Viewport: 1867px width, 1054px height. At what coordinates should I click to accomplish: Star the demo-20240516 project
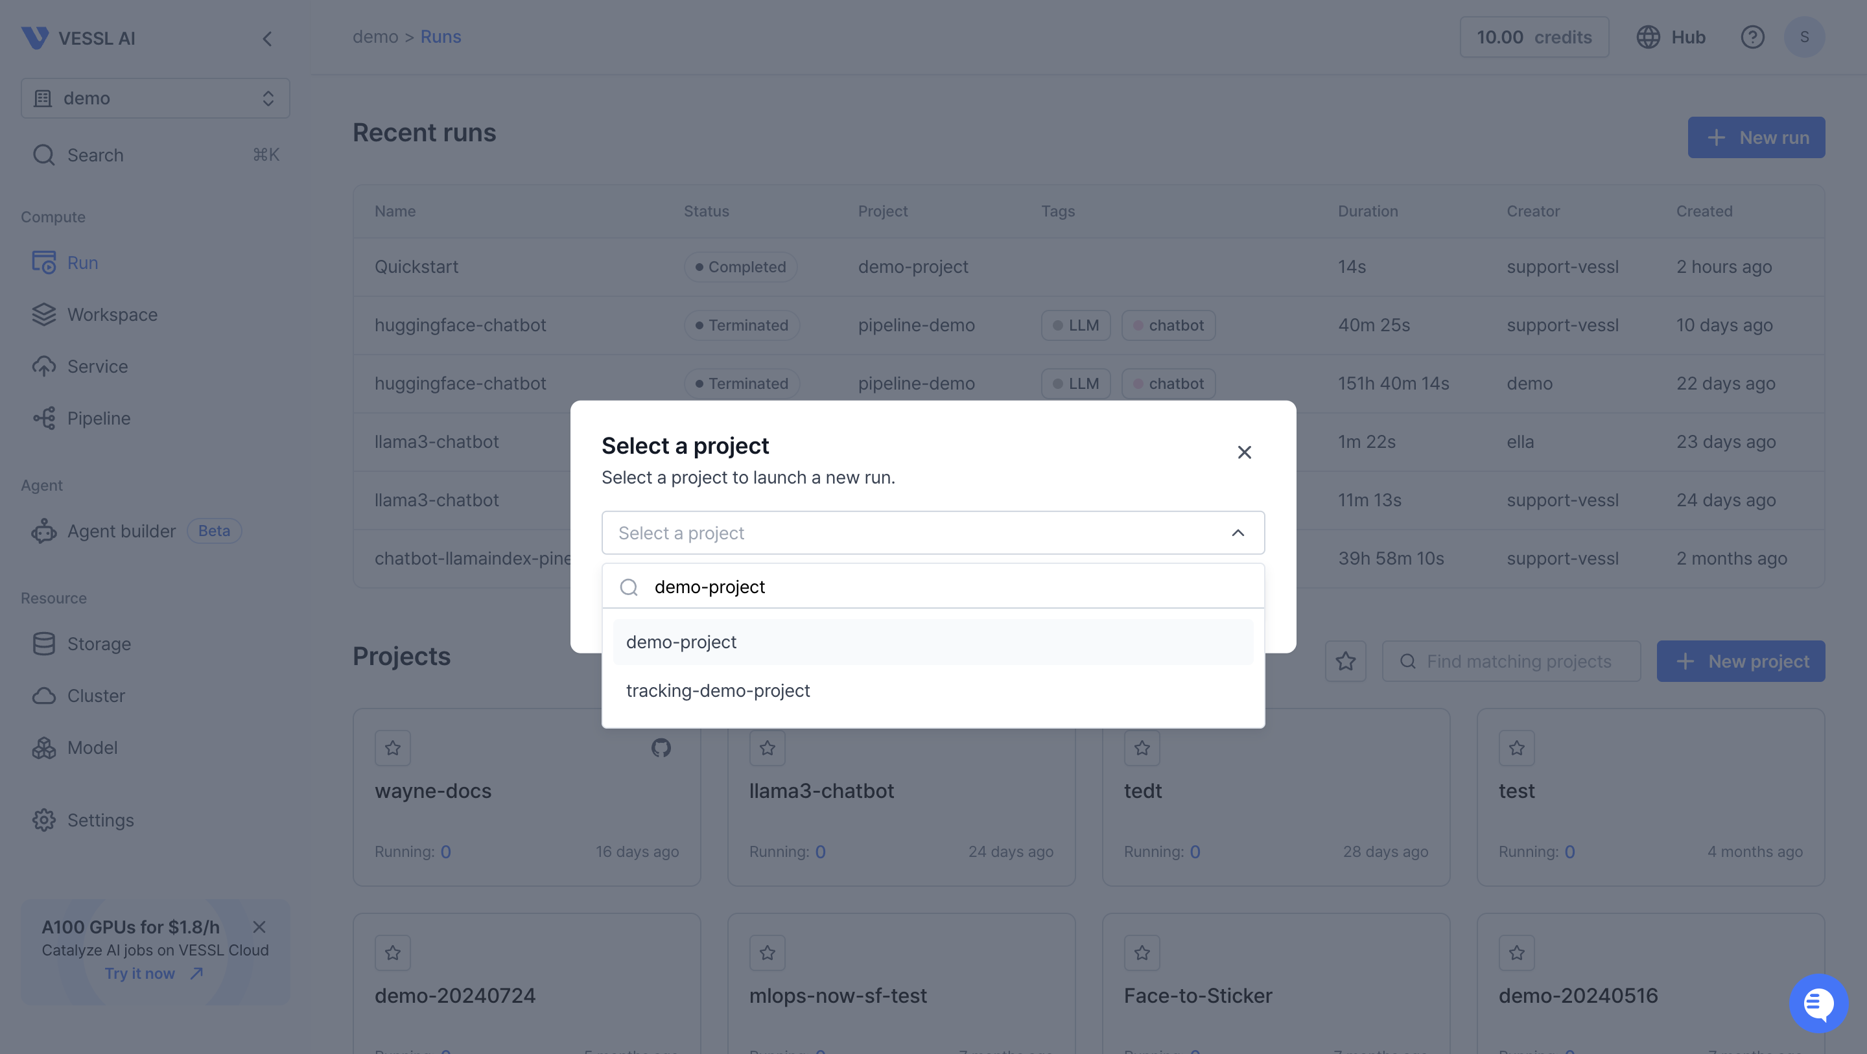tap(1517, 952)
